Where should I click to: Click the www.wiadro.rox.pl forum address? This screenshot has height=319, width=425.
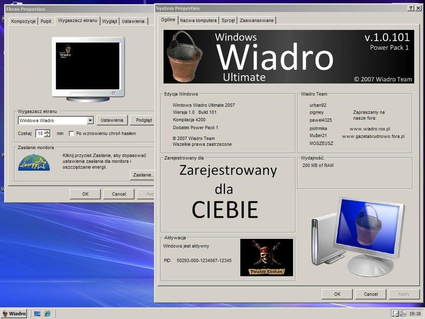[370, 129]
